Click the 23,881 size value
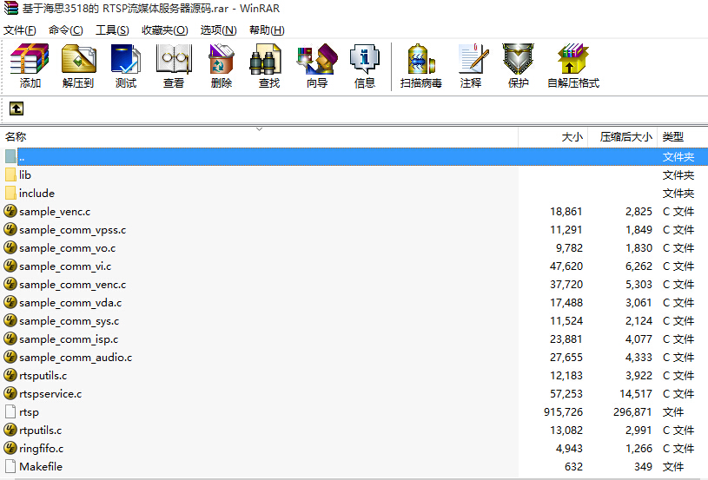The image size is (708, 480). (566, 339)
